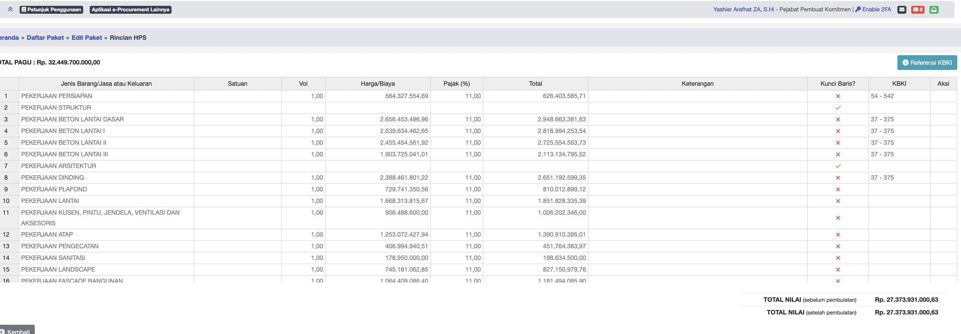Toggle row lock for PEKERJAAN ATAP

click(x=838, y=235)
